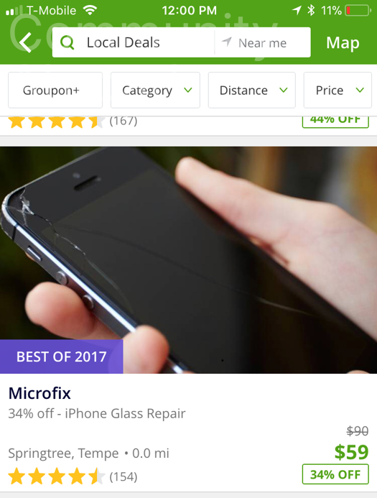377x498 pixels.
Task: Tap the battery icon in status bar
Action: [358, 11]
